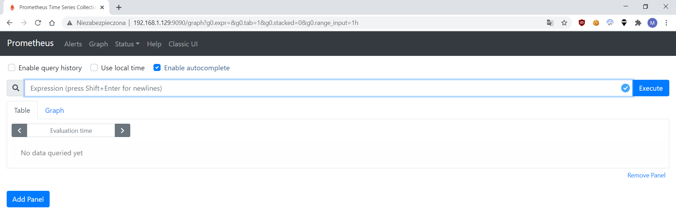Screen dimensions: 676x214
Task: Disable the Enable autocomplete checkbox
Action: 157,67
